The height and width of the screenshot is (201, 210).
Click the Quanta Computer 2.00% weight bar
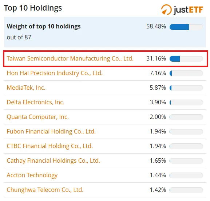coord(186,117)
